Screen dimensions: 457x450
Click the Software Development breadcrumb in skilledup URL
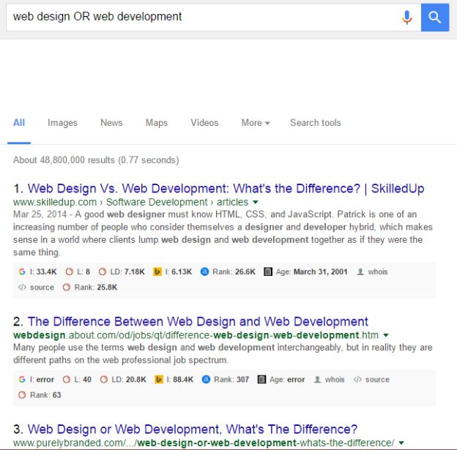(x=157, y=202)
